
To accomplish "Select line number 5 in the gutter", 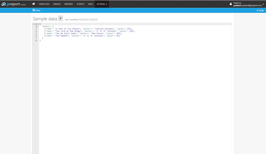I will 36,34.
